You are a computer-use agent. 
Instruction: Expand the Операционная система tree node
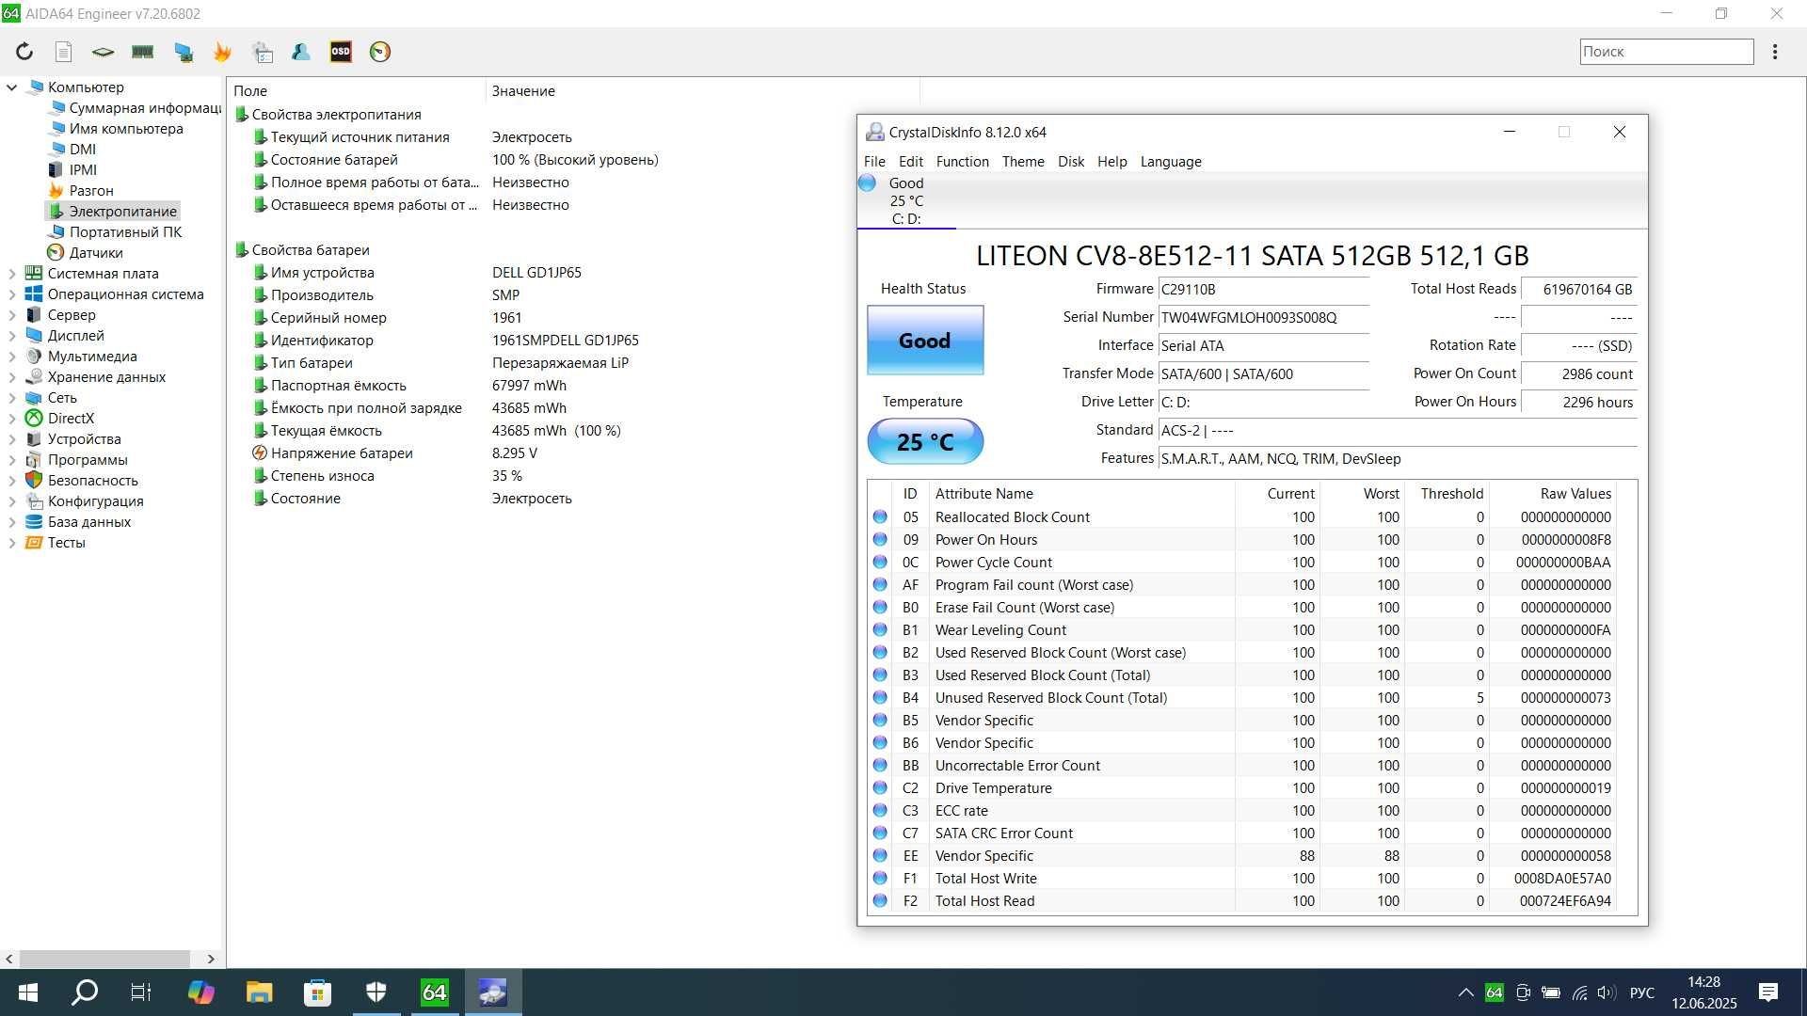coord(11,294)
